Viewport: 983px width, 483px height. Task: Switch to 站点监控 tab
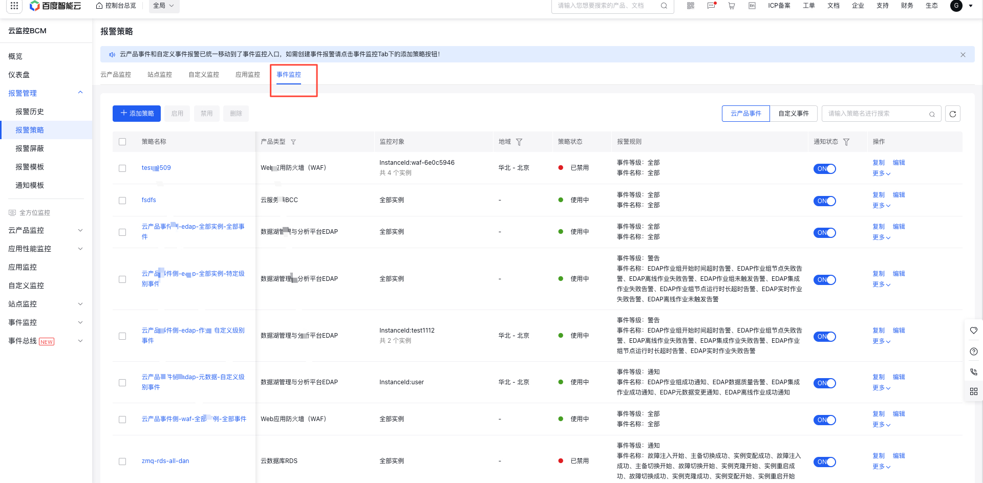tap(160, 75)
